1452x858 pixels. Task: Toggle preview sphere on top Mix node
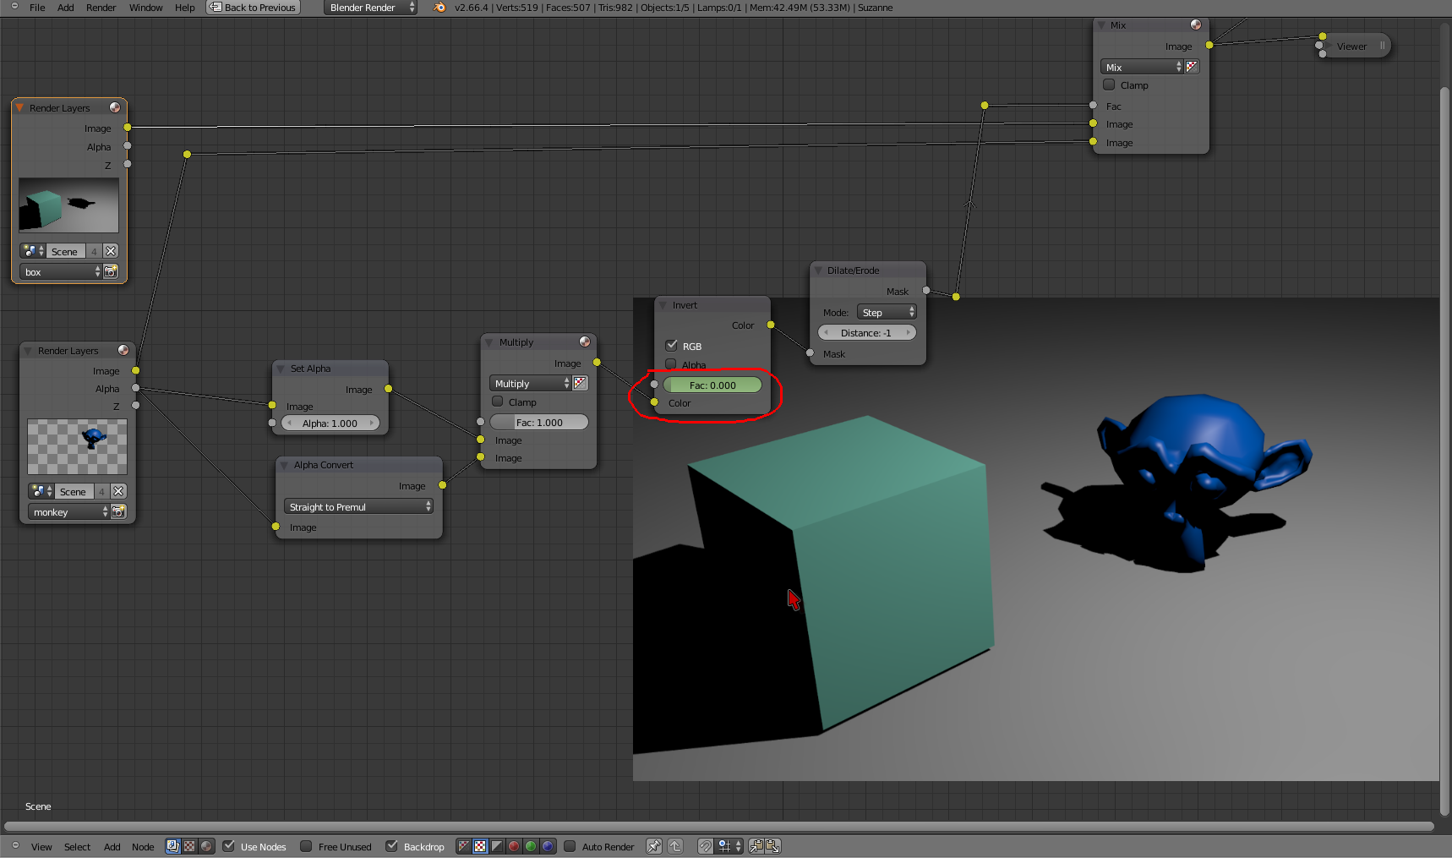coord(1196,25)
